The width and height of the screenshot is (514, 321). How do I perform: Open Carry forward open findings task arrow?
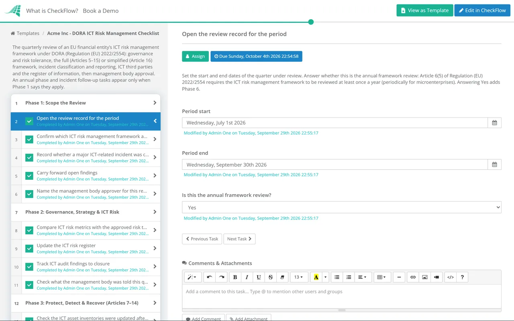[x=155, y=176]
